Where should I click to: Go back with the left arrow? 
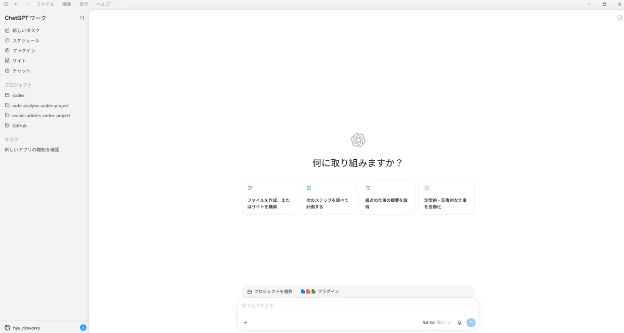click(x=16, y=4)
